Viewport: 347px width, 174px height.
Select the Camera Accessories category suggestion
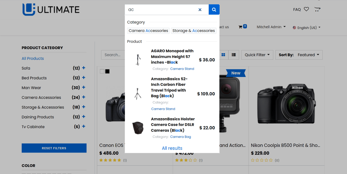tap(148, 31)
